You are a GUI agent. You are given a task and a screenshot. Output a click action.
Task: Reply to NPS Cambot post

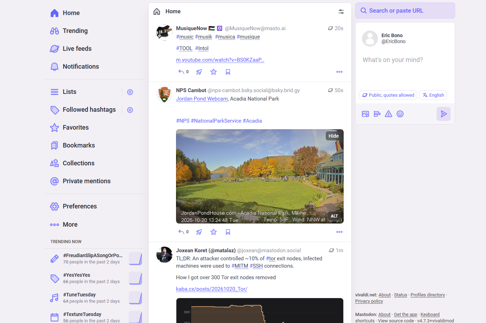pos(183,232)
